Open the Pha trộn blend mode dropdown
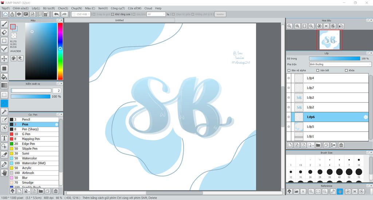 pyautogui.click(x=340, y=64)
